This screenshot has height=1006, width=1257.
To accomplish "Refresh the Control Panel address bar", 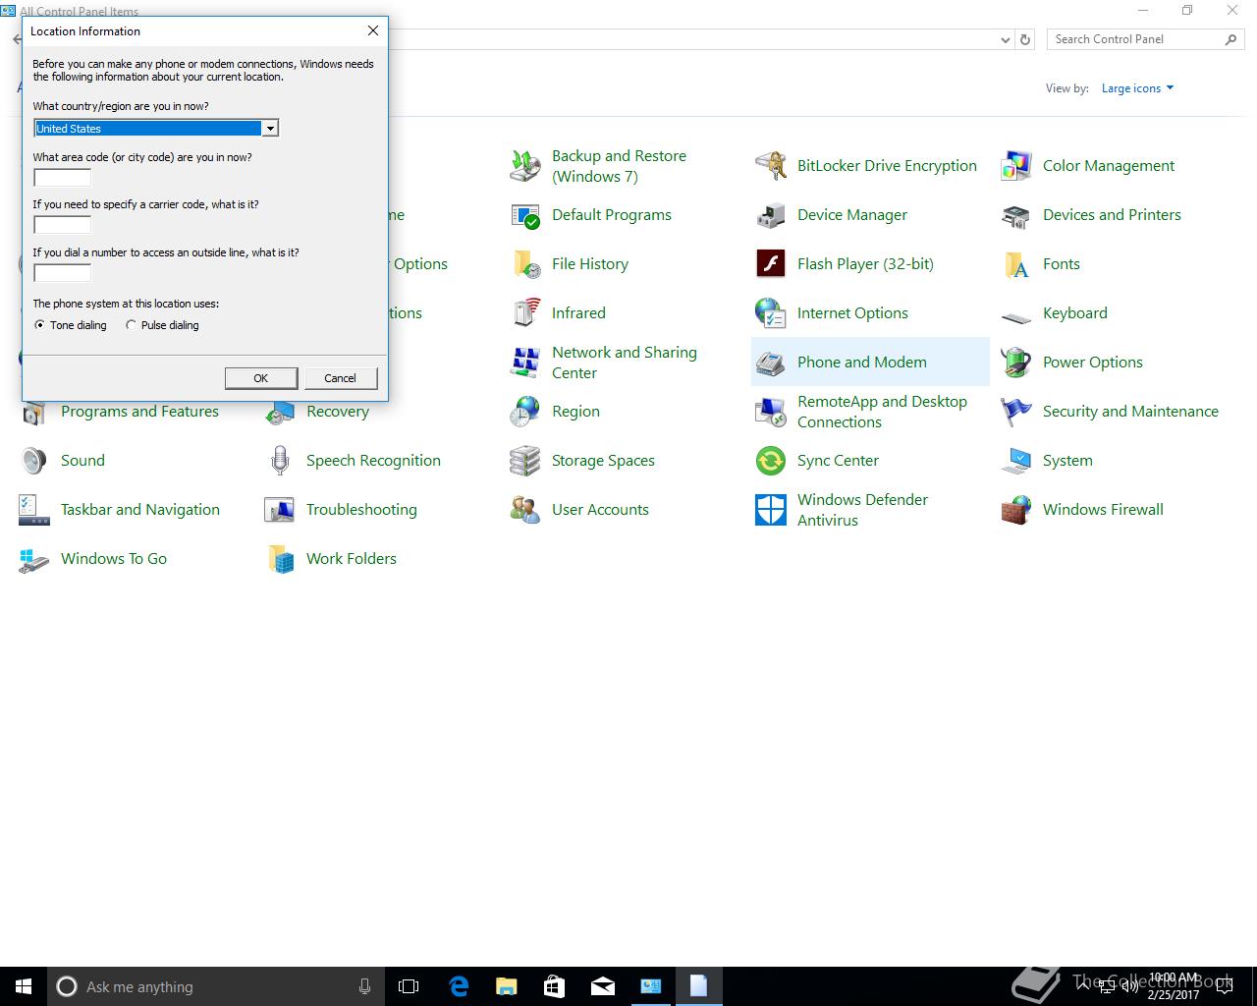I will click(x=1025, y=40).
